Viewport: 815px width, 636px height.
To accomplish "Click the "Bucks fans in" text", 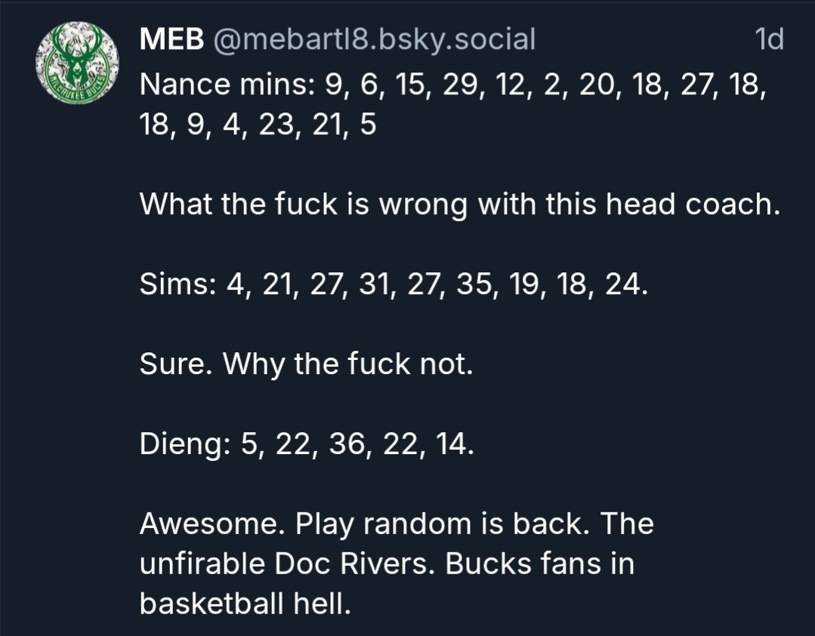I will pyautogui.click(x=540, y=564).
